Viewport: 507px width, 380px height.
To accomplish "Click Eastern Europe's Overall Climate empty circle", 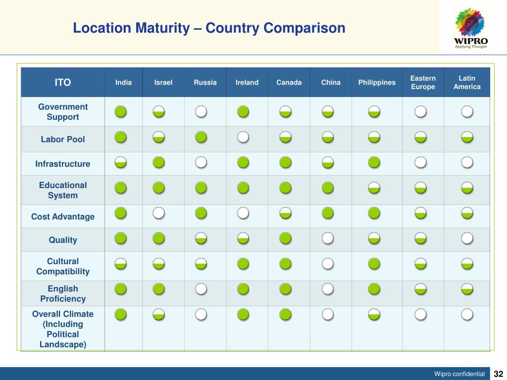I will 421,314.
